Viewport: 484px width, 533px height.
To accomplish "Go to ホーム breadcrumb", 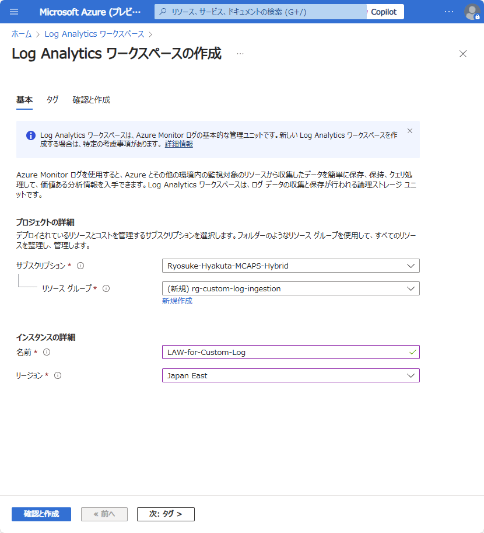I will (22, 34).
